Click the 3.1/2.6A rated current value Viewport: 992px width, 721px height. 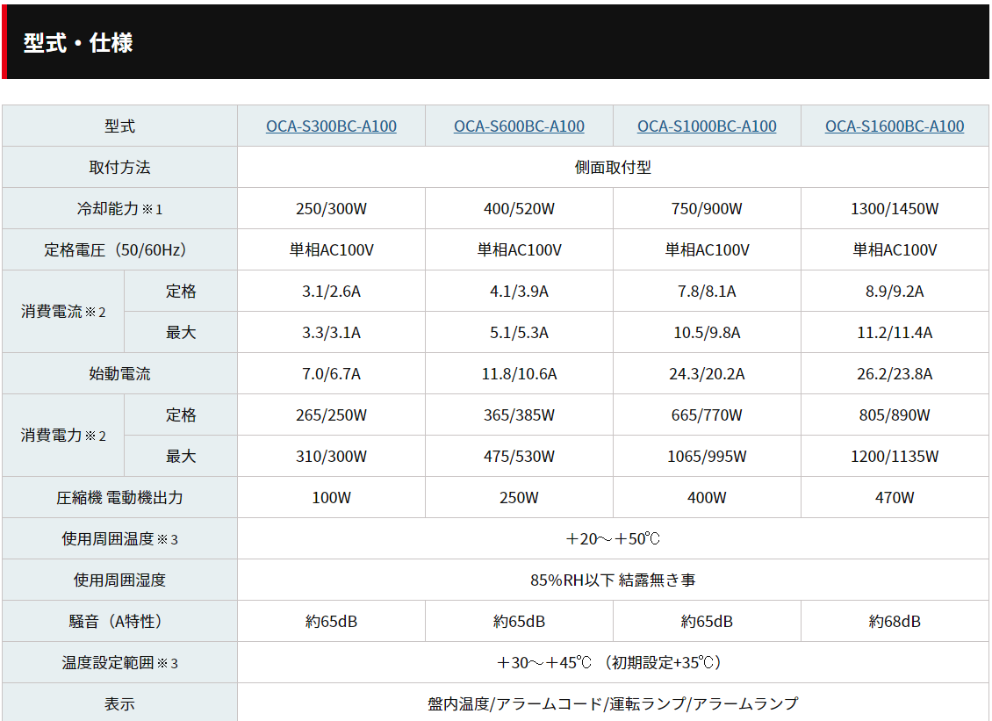click(x=331, y=292)
